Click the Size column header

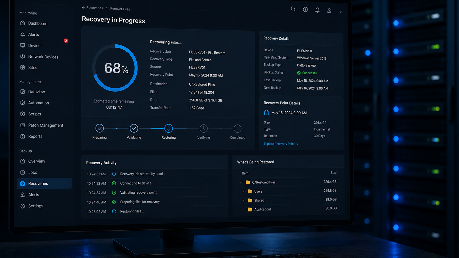tap(334, 173)
